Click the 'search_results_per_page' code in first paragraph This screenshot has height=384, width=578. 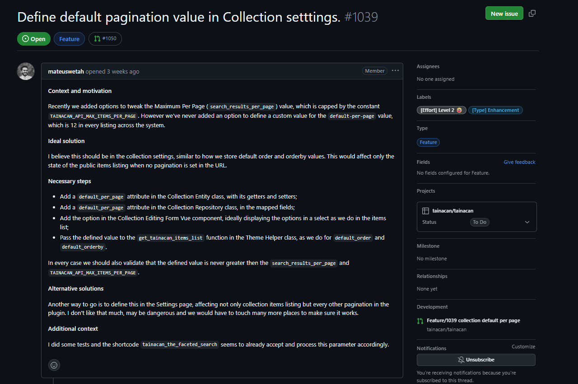click(x=242, y=106)
